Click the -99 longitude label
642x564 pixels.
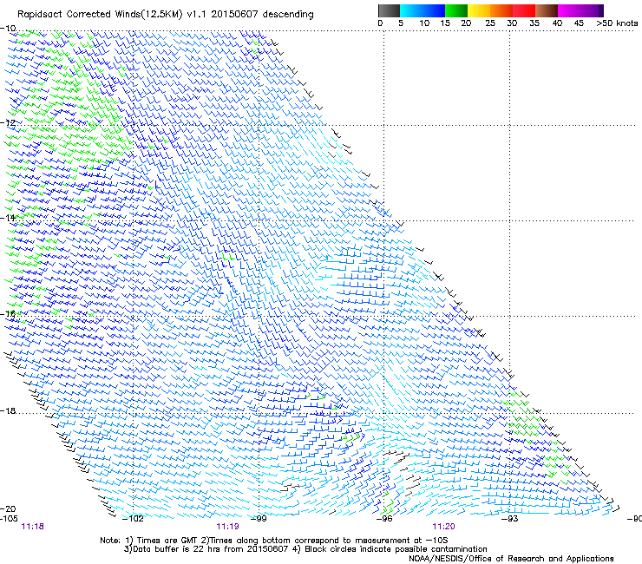[x=259, y=519]
